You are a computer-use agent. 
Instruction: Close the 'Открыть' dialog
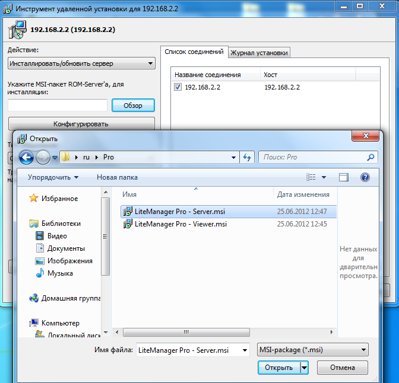point(365,136)
